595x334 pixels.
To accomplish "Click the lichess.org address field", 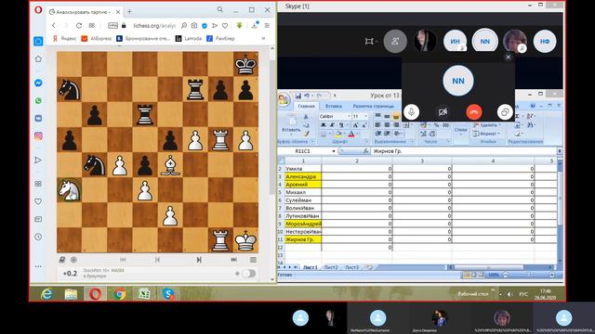I will click(154, 25).
